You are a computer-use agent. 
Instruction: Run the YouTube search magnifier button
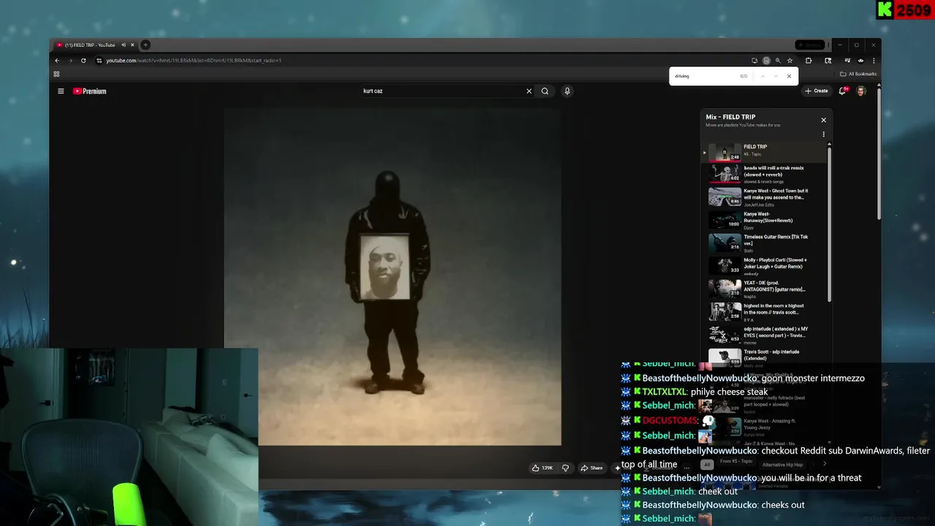pyautogui.click(x=545, y=91)
